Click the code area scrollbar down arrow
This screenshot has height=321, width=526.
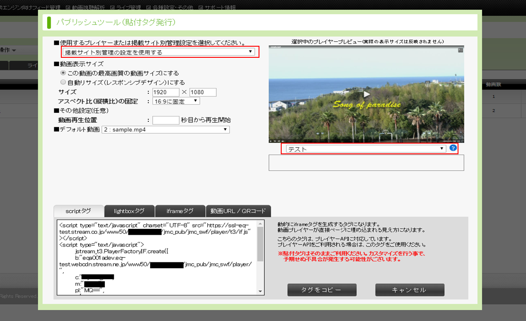pyautogui.click(x=260, y=292)
